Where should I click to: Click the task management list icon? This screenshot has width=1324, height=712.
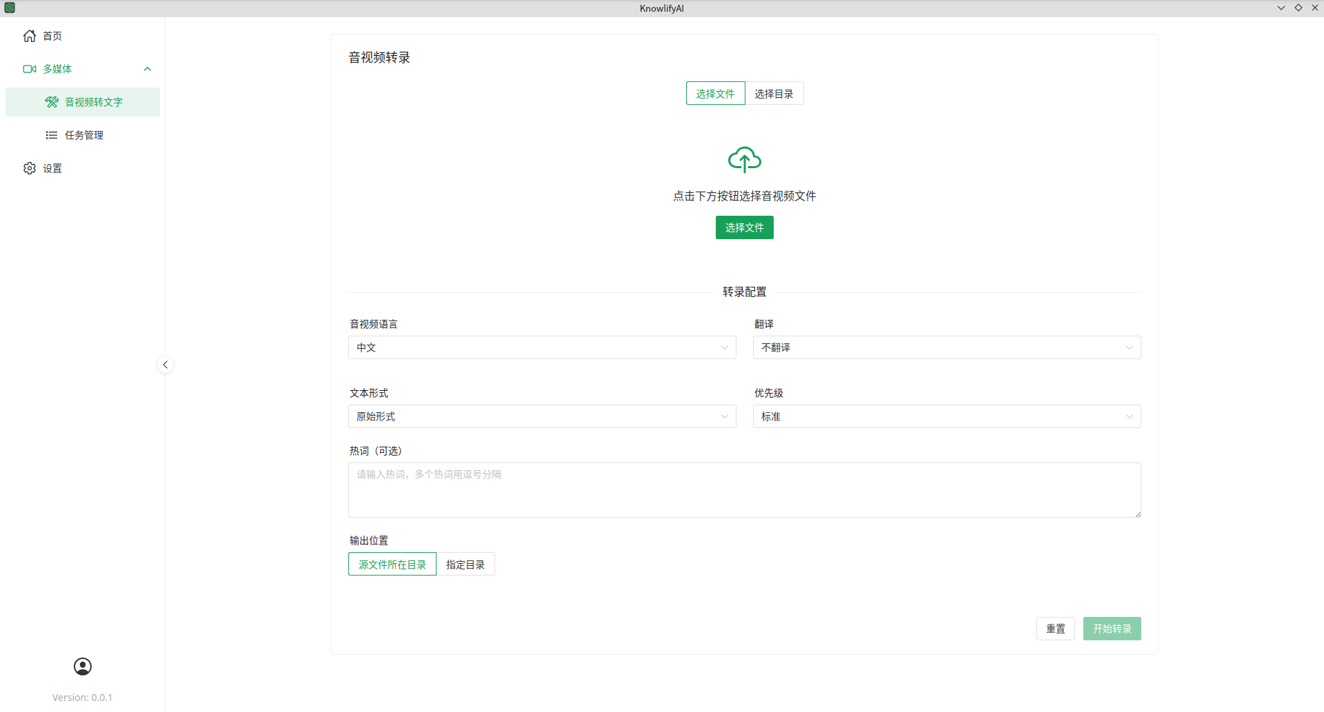point(52,135)
